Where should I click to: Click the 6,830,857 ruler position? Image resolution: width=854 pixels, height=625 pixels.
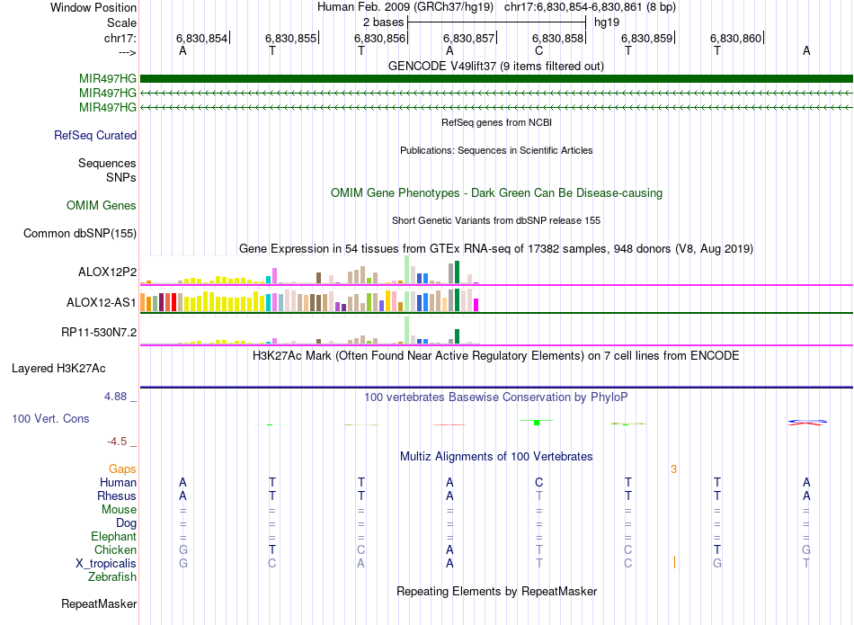[468, 38]
